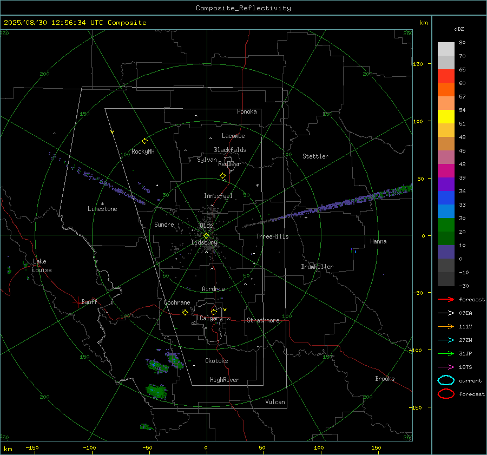The width and height of the screenshot is (487, 455).
Task: Select the Brooks city label
Action: (x=385, y=379)
